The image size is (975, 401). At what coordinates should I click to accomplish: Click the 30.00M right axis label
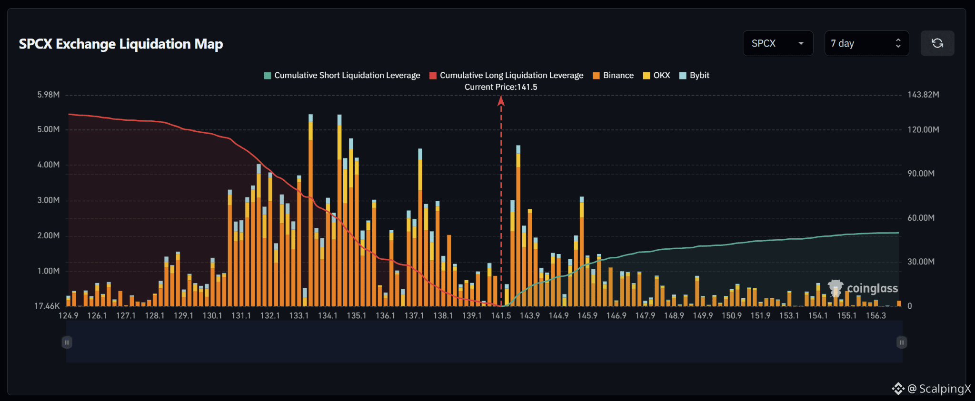coord(921,262)
